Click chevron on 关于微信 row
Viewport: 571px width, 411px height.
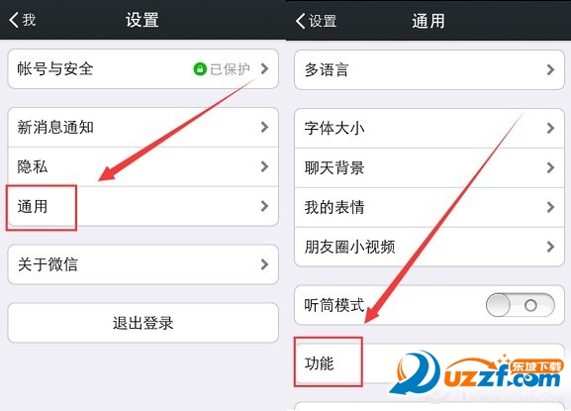pyautogui.click(x=265, y=264)
